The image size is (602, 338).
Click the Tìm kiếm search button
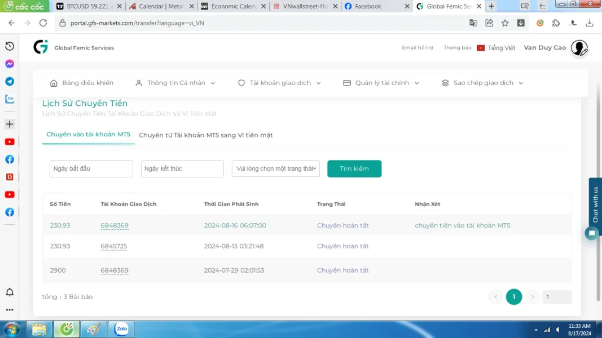(354, 168)
